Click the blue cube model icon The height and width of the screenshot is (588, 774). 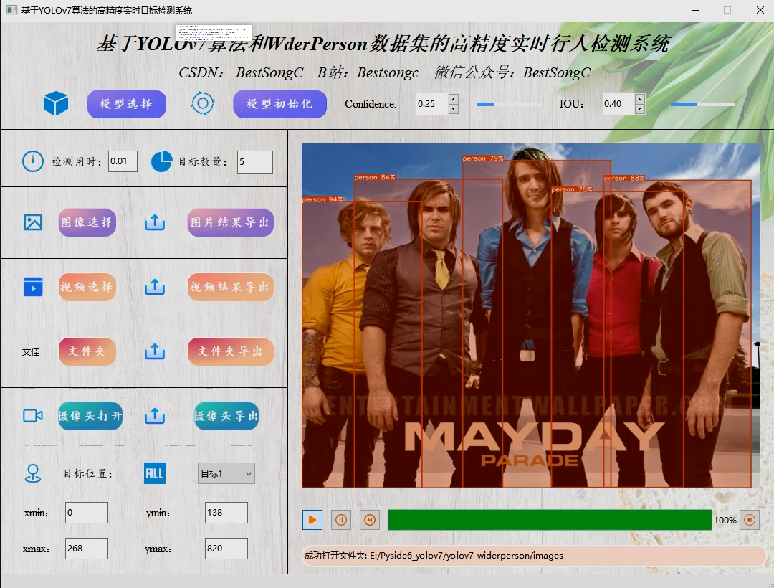click(x=56, y=104)
